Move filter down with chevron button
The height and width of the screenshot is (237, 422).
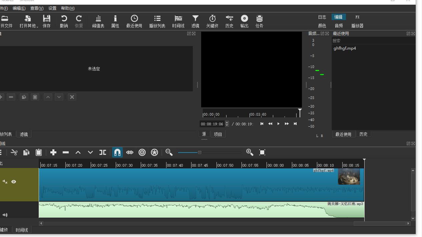click(x=59, y=97)
